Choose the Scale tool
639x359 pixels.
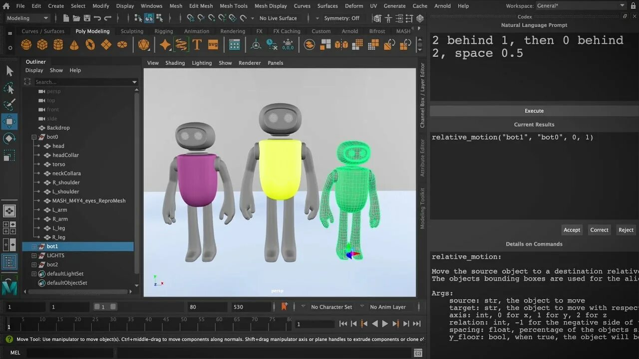9,156
